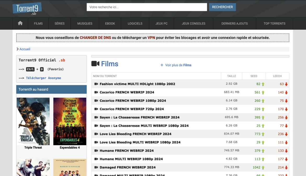Screen dimensions: 306x176
Task: Click the Torrent9 logo
Action: 27,9
